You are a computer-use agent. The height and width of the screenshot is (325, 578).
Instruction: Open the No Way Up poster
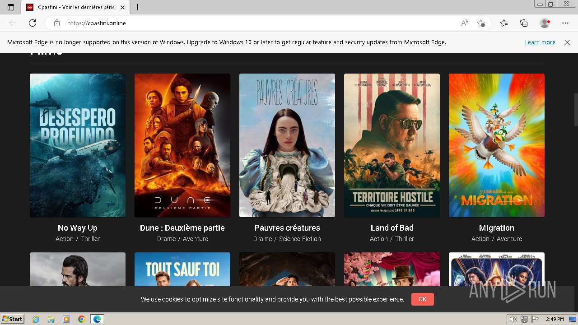point(78,145)
